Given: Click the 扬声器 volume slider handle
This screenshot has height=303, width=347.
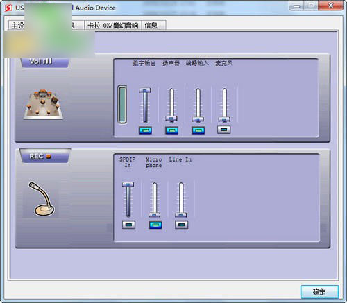Looking at the screenshot, I should point(171,119).
